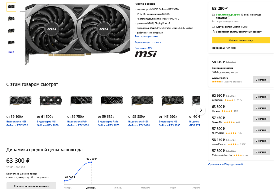Click the 63 300 ₽ point on price chart
The image size is (274, 190).
pyautogui.click(x=92, y=164)
